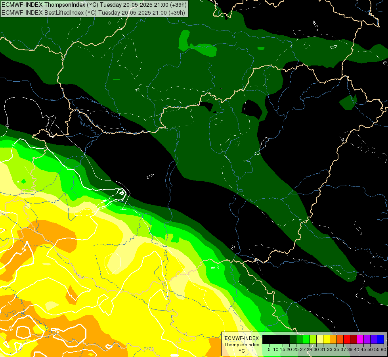
Task: Click the contour label 4 on map
Action: 343,140
